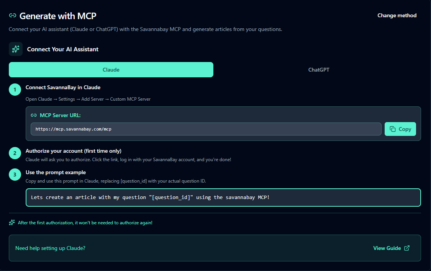
Task: Click the Connect Your AI Assistant heading
Action: [63, 49]
